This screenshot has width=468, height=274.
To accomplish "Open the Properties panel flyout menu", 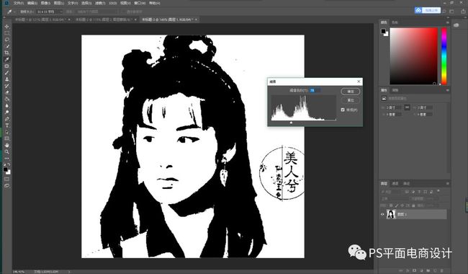I will click(447, 90).
